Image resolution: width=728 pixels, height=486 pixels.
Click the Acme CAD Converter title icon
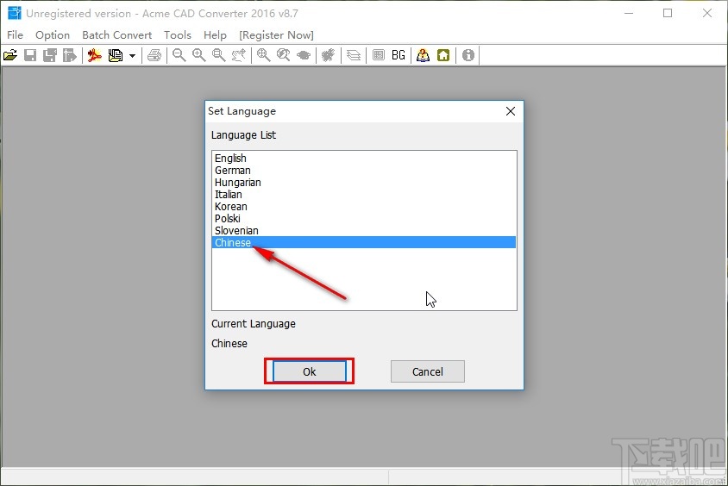pyautogui.click(x=15, y=14)
